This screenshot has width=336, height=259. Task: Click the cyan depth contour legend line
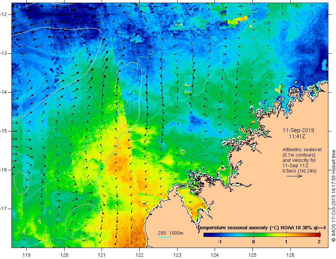[164, 237]
